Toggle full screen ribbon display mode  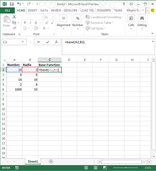(x=131, y=4)
